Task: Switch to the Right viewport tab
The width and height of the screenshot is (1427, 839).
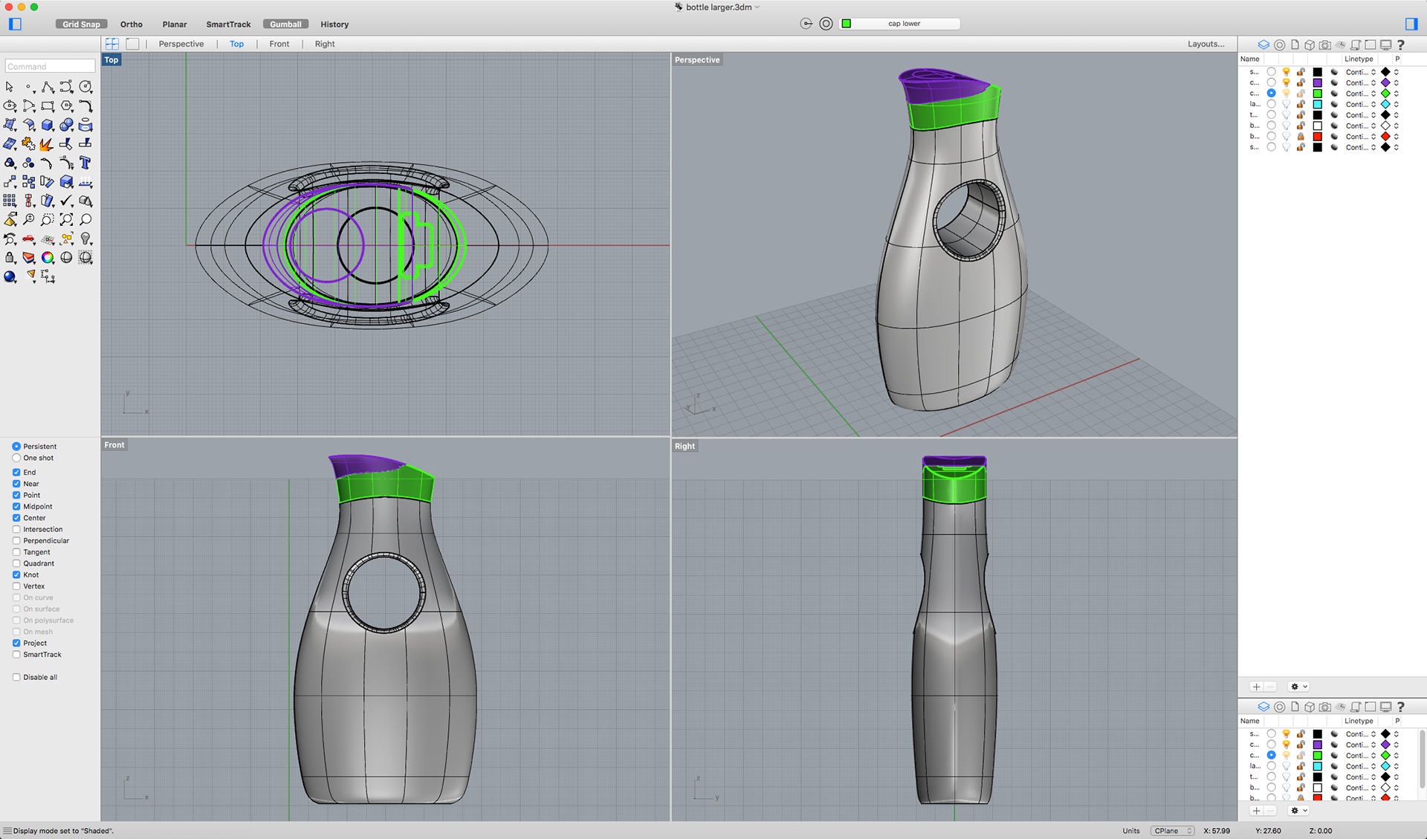Action: (x=324, y=44)
